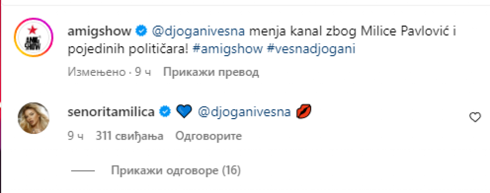This screenshot has width=490, height=193.
Task: Open the #amigshow hashtag
Action: 228,50
